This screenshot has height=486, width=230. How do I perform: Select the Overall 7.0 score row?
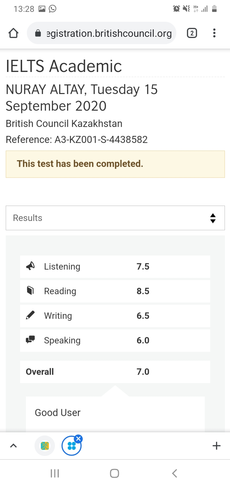[x=115, y=372]
